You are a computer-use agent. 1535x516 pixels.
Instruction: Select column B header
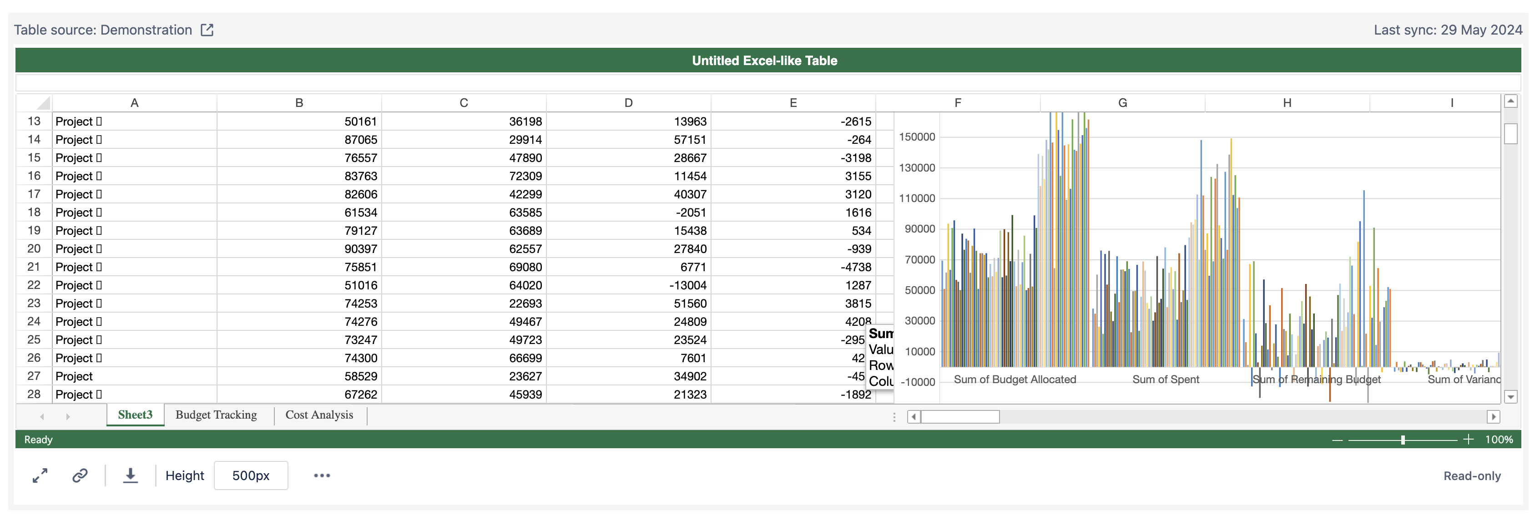point(299,103)
